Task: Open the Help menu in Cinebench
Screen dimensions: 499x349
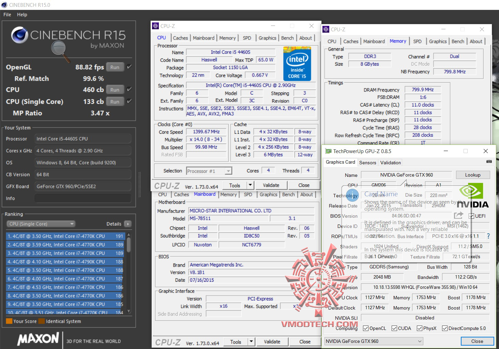Action: [22, 15]
